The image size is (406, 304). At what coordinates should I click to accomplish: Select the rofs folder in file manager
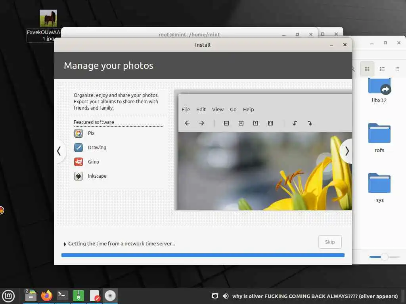379,138
